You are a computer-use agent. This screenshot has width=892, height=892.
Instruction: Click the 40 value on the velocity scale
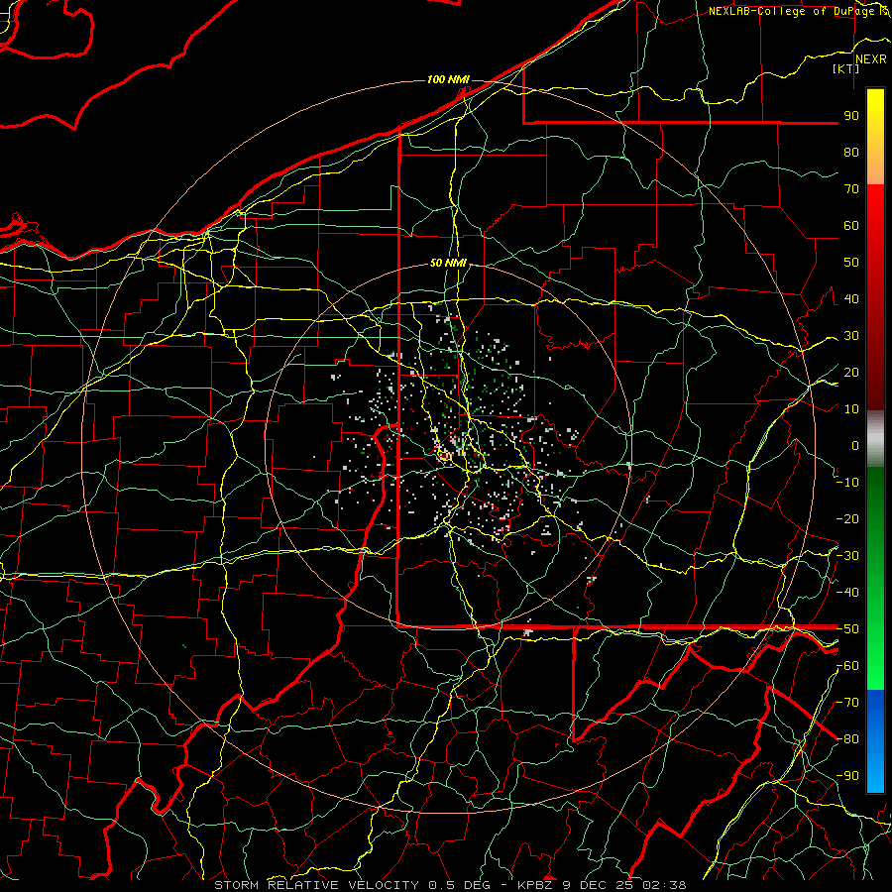tap(851, 299)
